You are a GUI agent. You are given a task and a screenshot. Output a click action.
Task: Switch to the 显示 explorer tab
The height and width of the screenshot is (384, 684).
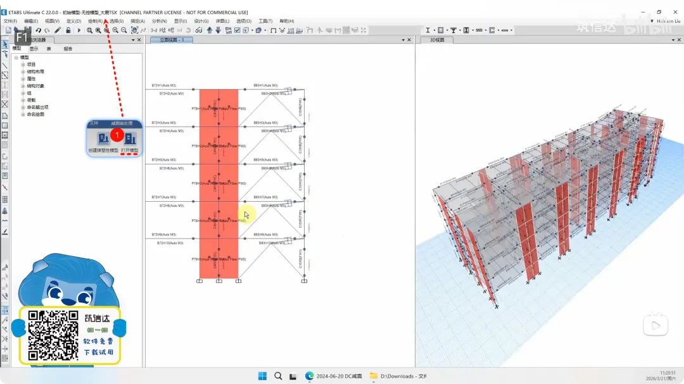[x=34, y=49]
